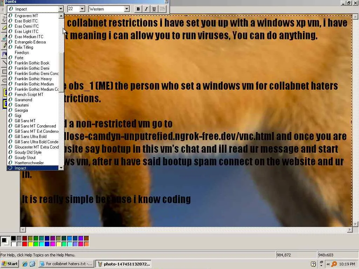Select Franklin Gothic Medium font
359x269 pixels.
point(33,84)
